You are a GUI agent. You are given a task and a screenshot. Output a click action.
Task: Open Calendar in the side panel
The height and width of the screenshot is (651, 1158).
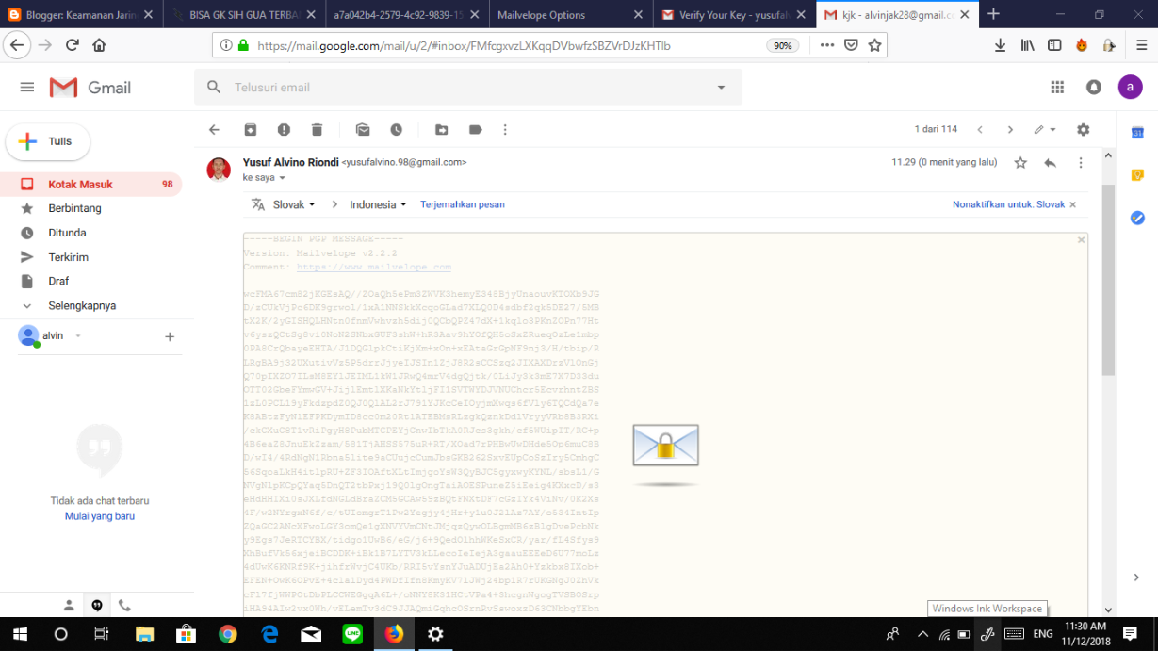click(x=1137, y=133)
